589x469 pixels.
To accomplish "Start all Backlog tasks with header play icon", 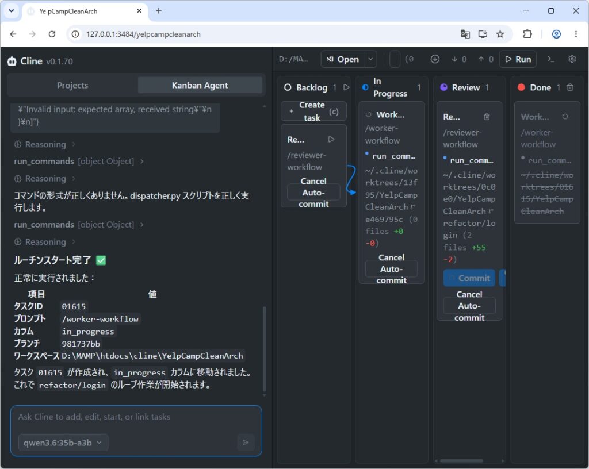I will (346, 87).
